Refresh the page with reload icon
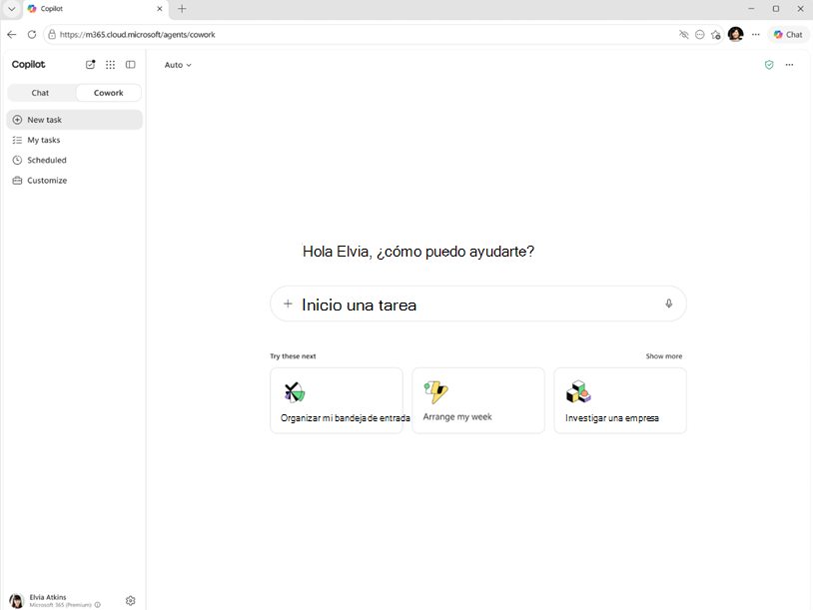The width and height of the screenshot is (813, 610). (x=32, y=34)
